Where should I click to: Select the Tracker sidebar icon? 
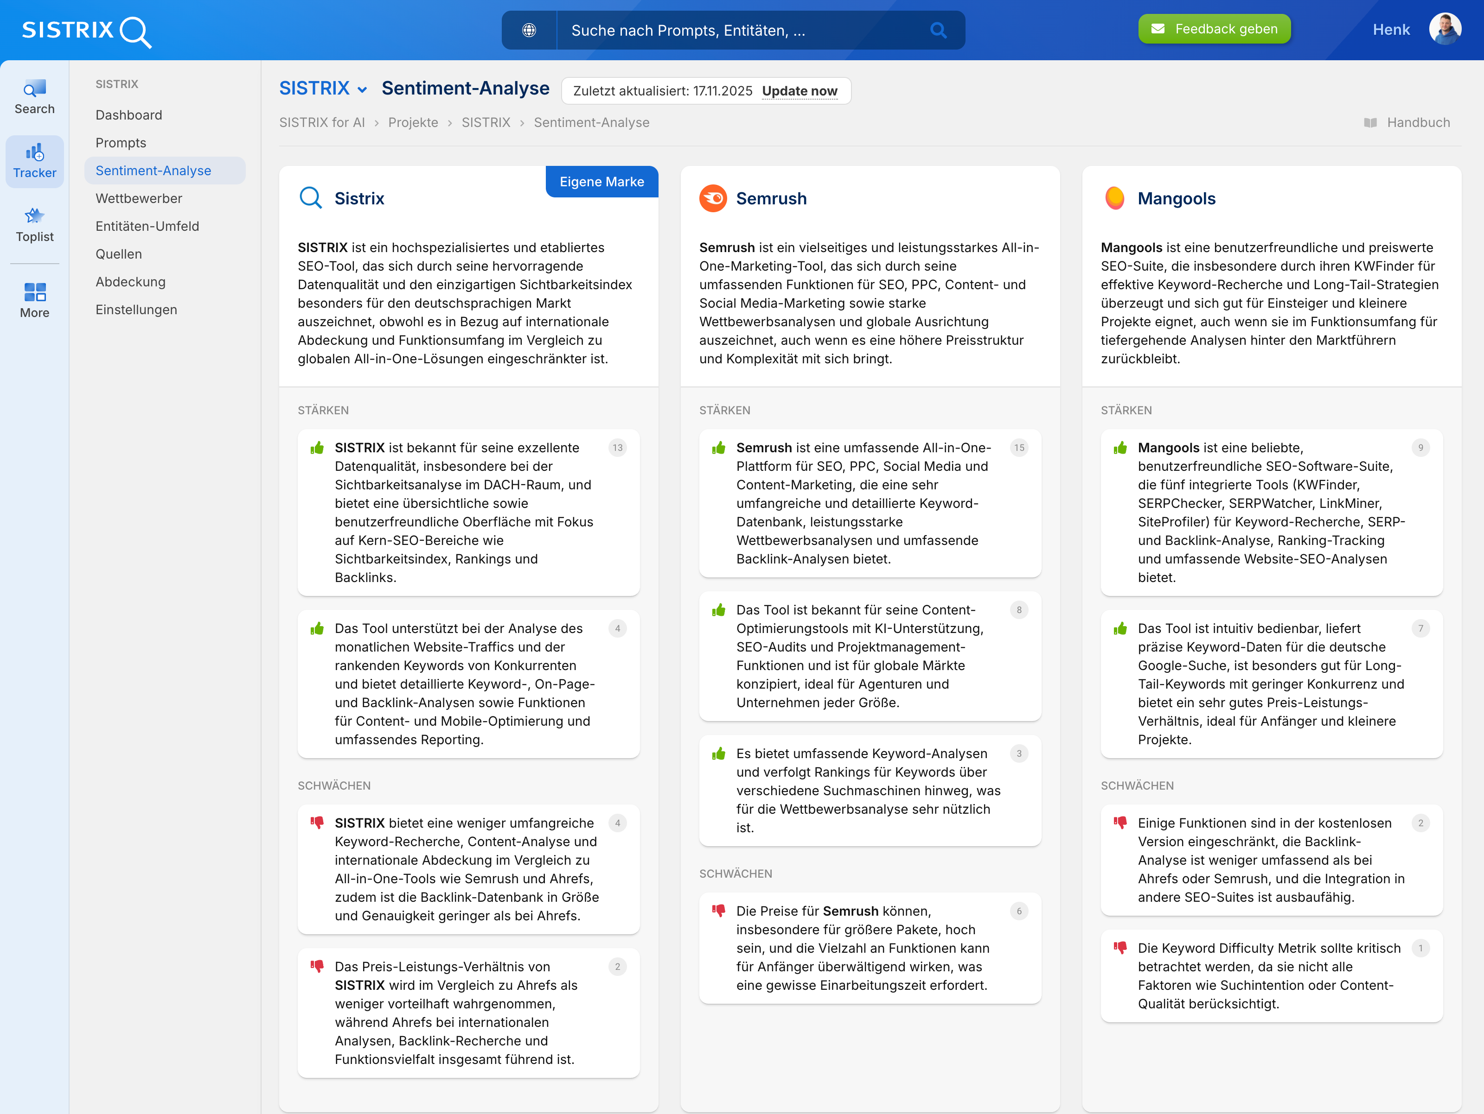point(34,161)
